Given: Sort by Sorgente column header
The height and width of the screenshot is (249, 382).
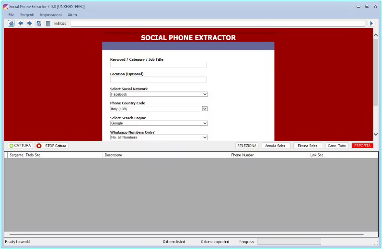Looking at the screenshot, I should tap(15, 155).
